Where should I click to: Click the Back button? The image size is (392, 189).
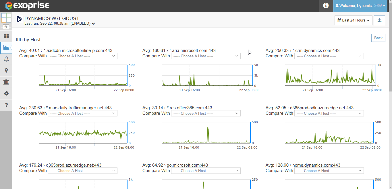378,38
